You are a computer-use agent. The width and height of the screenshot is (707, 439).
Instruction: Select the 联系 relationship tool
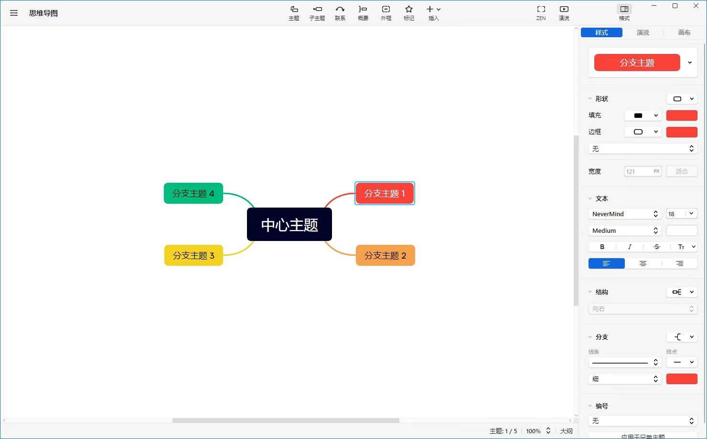coord(340,13)
